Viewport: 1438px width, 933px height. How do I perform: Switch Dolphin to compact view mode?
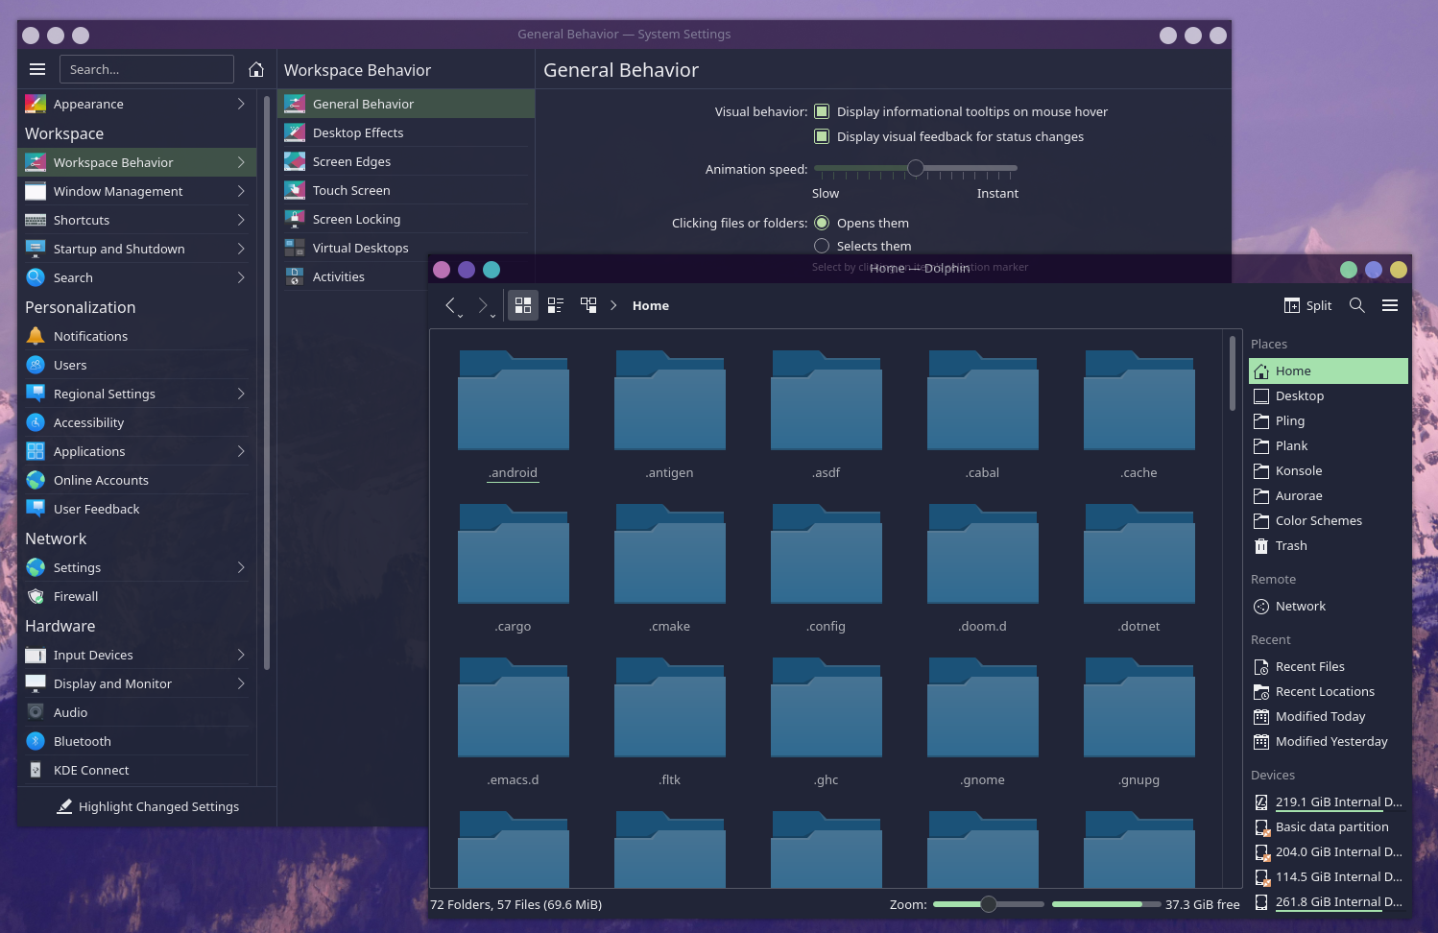pyautogui.click(x=556, y=305)
